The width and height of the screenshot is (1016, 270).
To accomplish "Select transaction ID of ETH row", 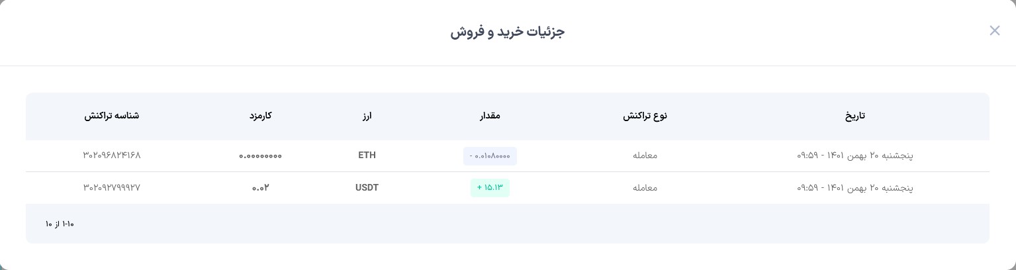I will [x=112, y=156].
